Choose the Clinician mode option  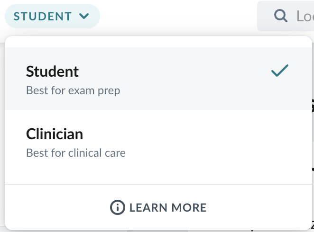(x=158, y=141)
